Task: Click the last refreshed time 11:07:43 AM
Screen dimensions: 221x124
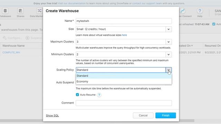Action: point(202,24)
